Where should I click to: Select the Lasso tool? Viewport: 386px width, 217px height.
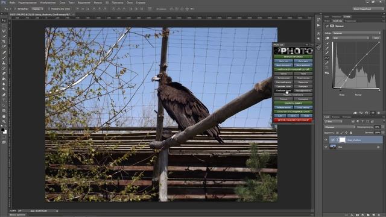point(4,31)
